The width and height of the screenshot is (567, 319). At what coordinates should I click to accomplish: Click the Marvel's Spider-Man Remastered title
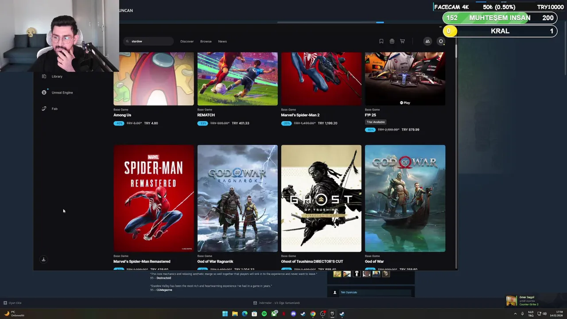pyautogui.click(x=142, y=261)
